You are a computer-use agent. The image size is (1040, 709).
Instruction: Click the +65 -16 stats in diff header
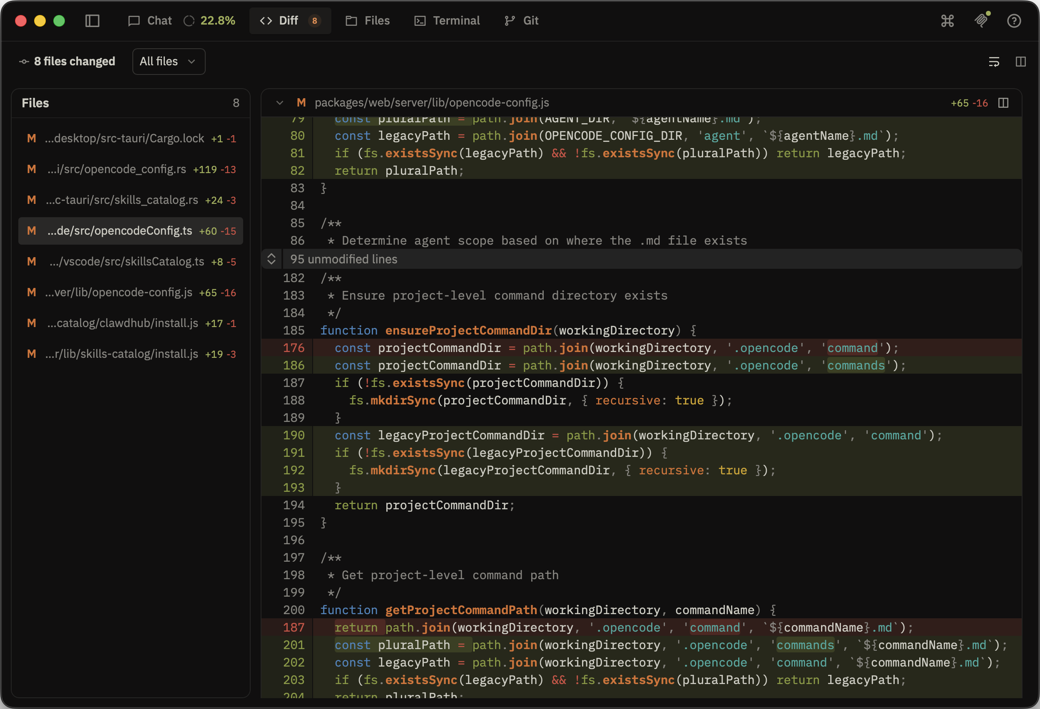[969, 103]
